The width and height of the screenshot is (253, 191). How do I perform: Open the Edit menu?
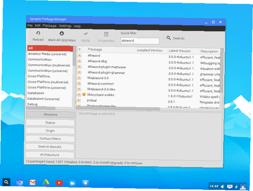pyautogui.click(x=38, y=26)
